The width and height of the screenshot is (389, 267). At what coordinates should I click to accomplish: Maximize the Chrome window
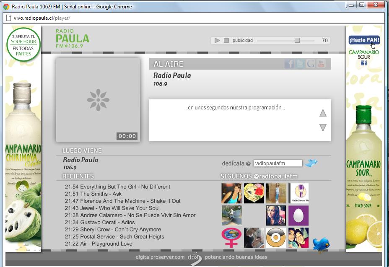click(x=362, y=5)
